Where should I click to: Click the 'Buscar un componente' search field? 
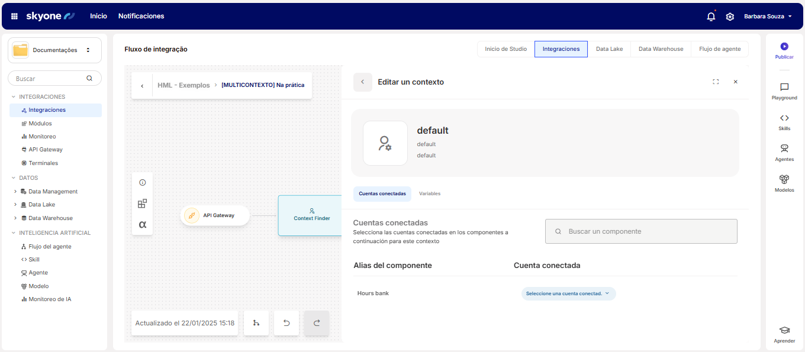pos(641,231)
